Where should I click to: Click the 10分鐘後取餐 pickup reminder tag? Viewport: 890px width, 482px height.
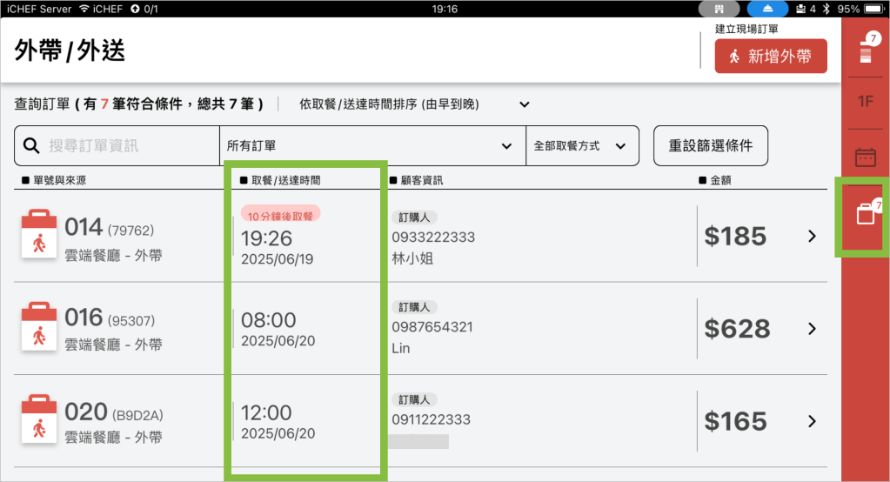(280, 216)
